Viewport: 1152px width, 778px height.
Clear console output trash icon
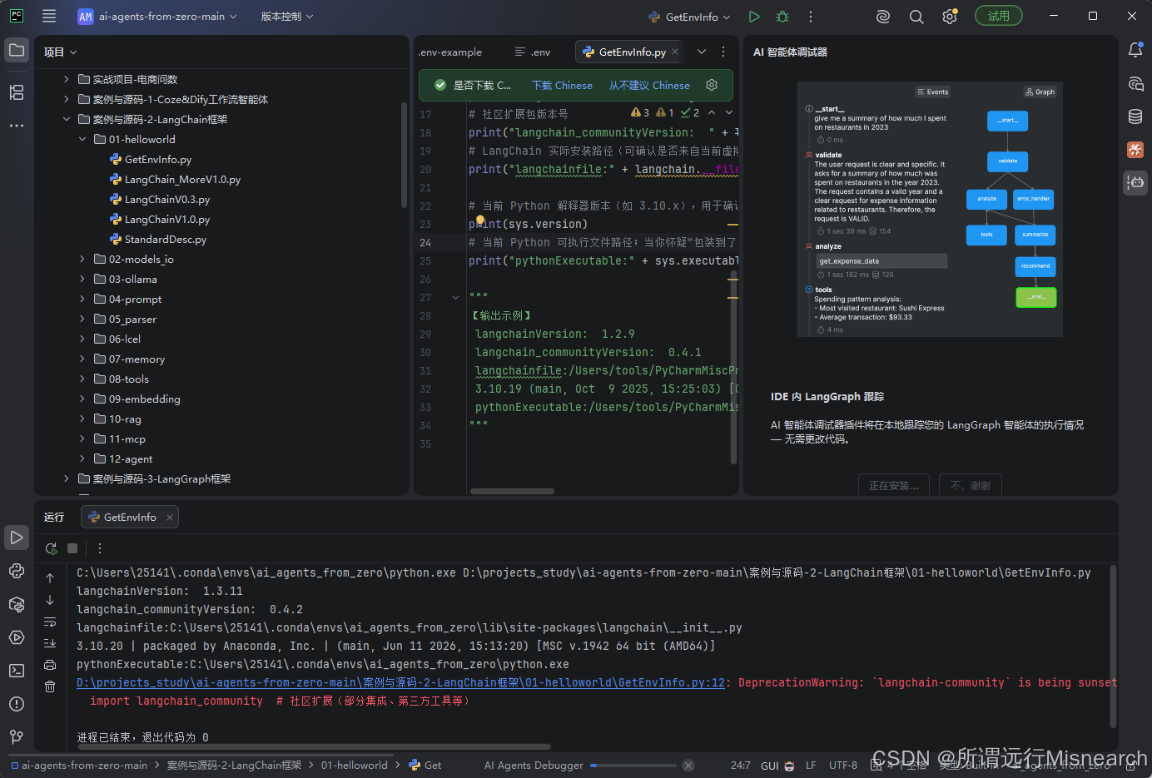point(50,686)
